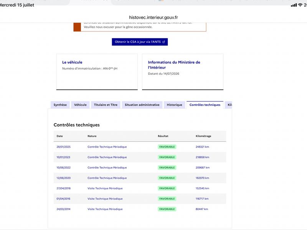Click FAVORABLE badge in the 10/01/2023 row
This screenshot has width=307, height=230.
point(167,157)
